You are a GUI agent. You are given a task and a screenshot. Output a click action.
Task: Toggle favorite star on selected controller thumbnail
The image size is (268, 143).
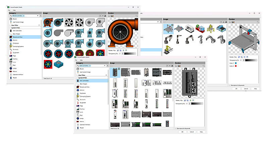(x=119, y=69)
